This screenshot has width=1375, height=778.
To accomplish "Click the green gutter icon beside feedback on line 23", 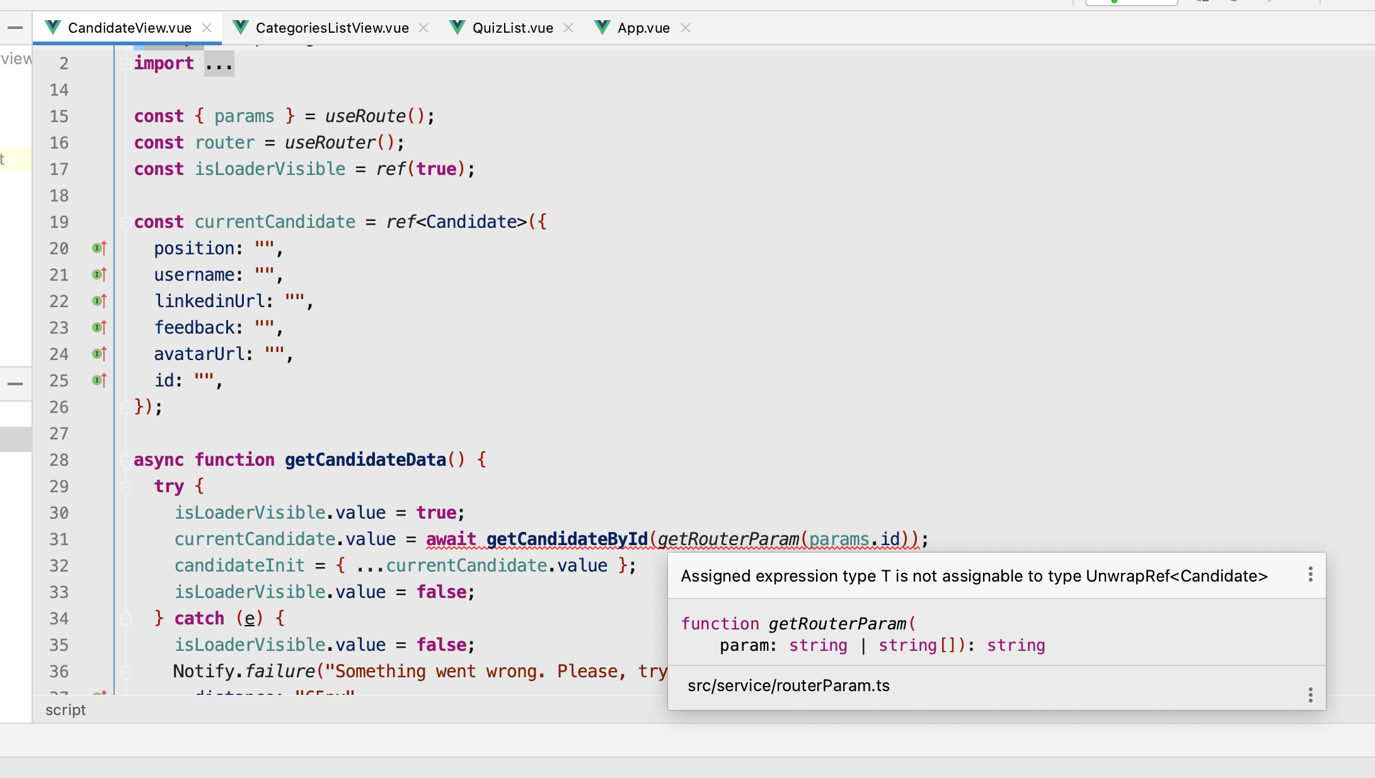I will [x=98, y=327].
